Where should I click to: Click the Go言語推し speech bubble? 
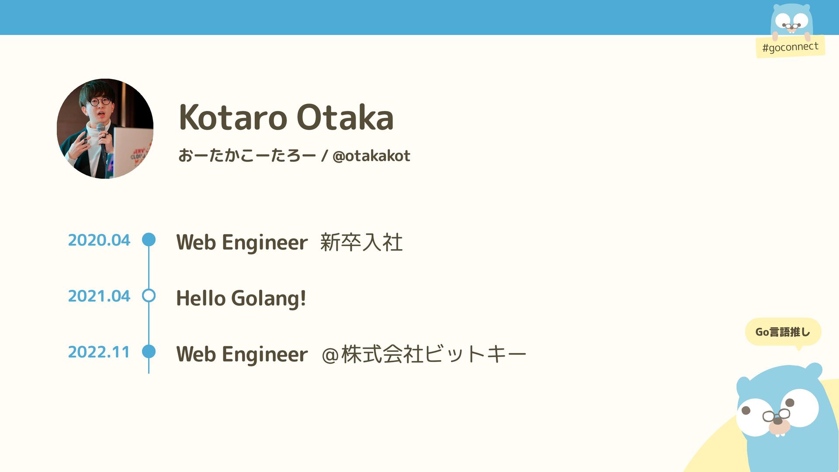(x=783, y=332)
